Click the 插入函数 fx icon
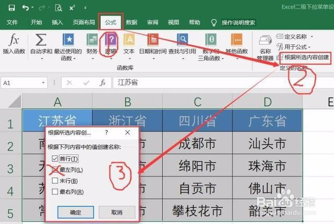Image resolution: width=334 pixels, height=224 pixels. [14, 40]
